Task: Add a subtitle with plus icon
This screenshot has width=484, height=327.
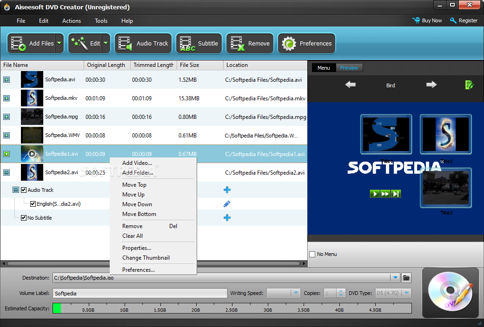Action: [x=227, y=218]
